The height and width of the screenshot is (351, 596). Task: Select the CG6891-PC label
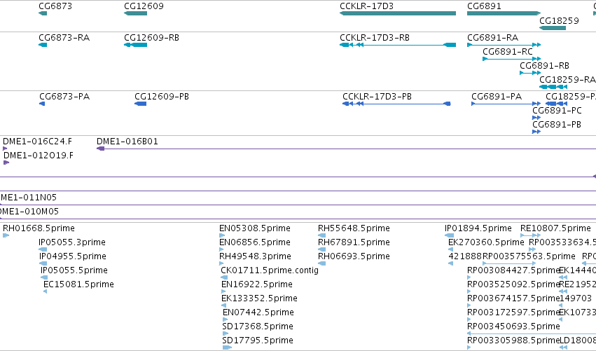[x=557, y=111]
